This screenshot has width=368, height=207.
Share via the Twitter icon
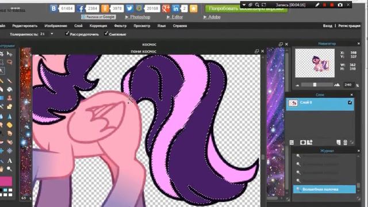pos(129,9)
